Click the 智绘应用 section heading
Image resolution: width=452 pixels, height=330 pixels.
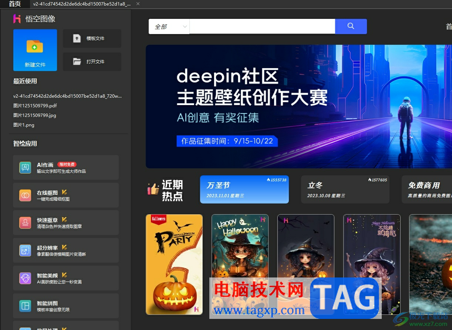click(25, 144)
